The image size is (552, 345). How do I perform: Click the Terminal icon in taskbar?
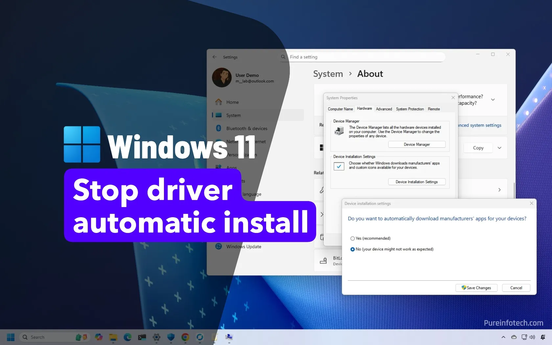tap(142, 337)
